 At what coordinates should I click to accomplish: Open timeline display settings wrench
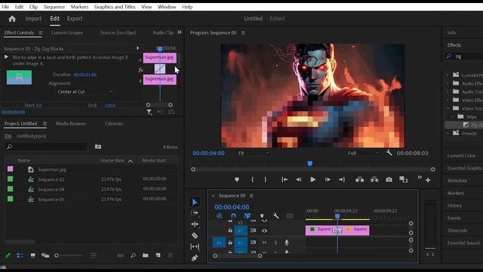click(x=275, y=216)
